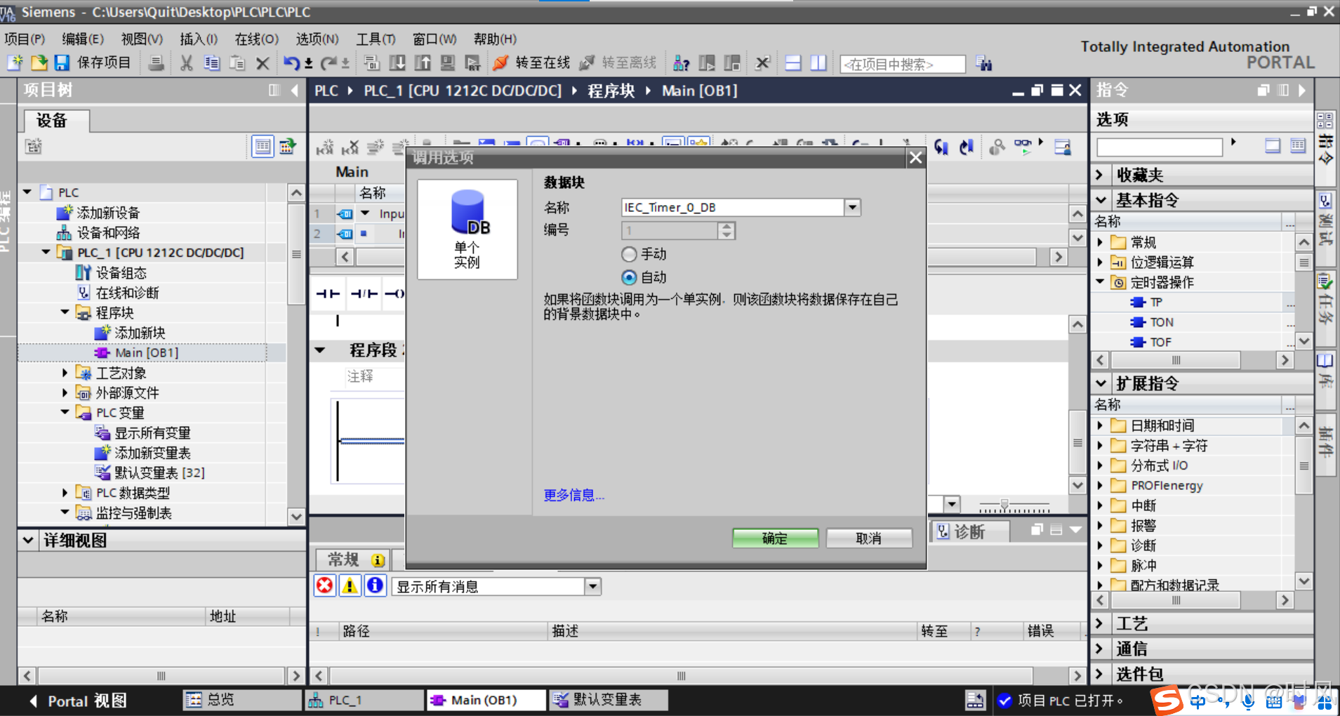Click the warning filter icon in messages

[x=350, y=585]
